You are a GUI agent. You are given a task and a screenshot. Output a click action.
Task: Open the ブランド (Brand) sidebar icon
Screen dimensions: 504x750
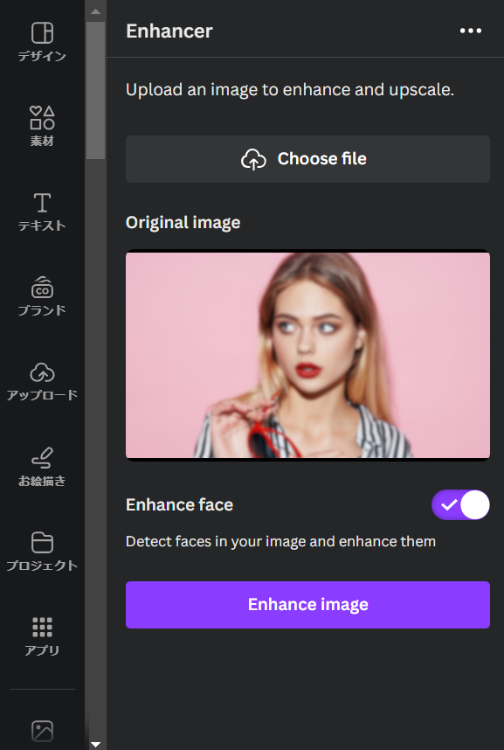click(42, 288)
